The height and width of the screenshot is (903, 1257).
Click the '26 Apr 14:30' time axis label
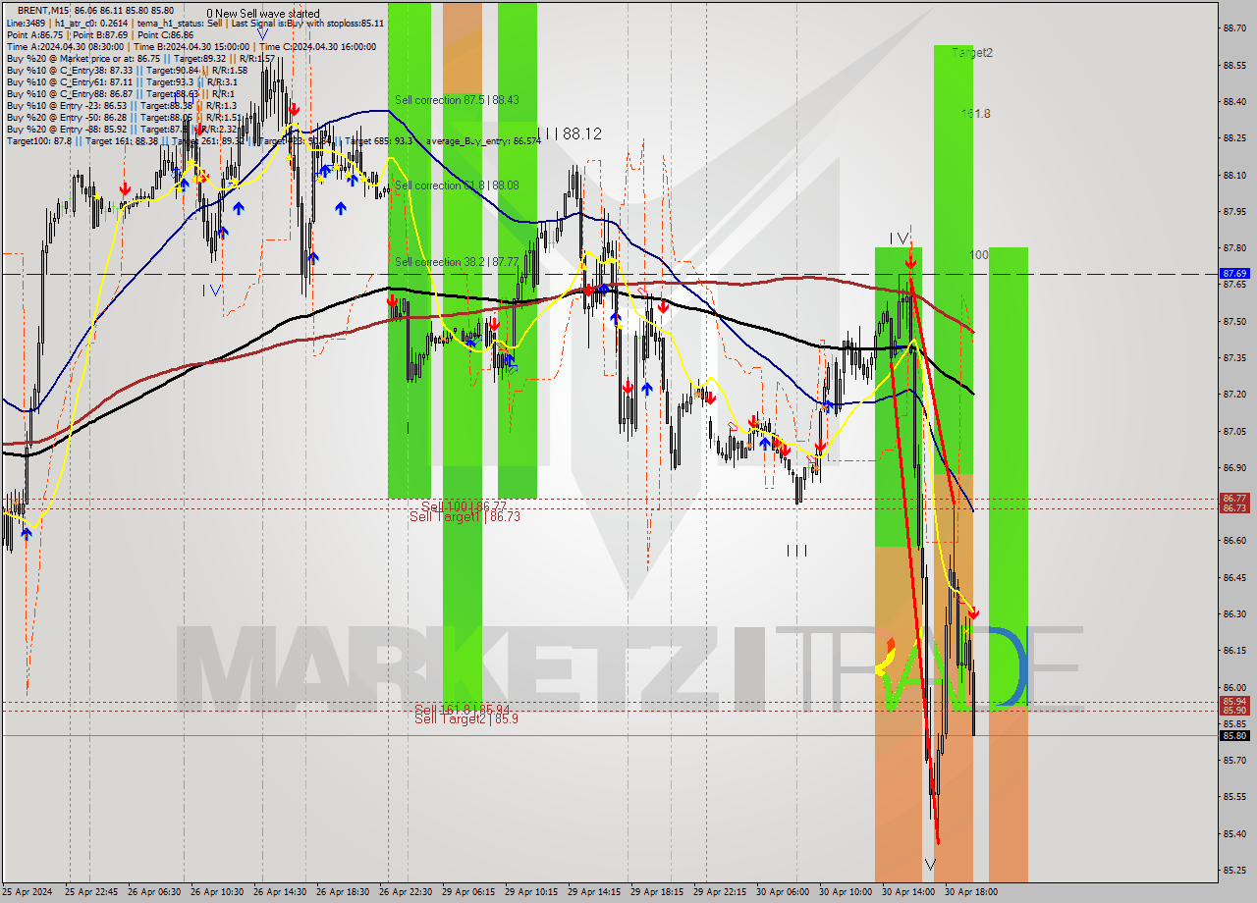[x=280, y=892]
